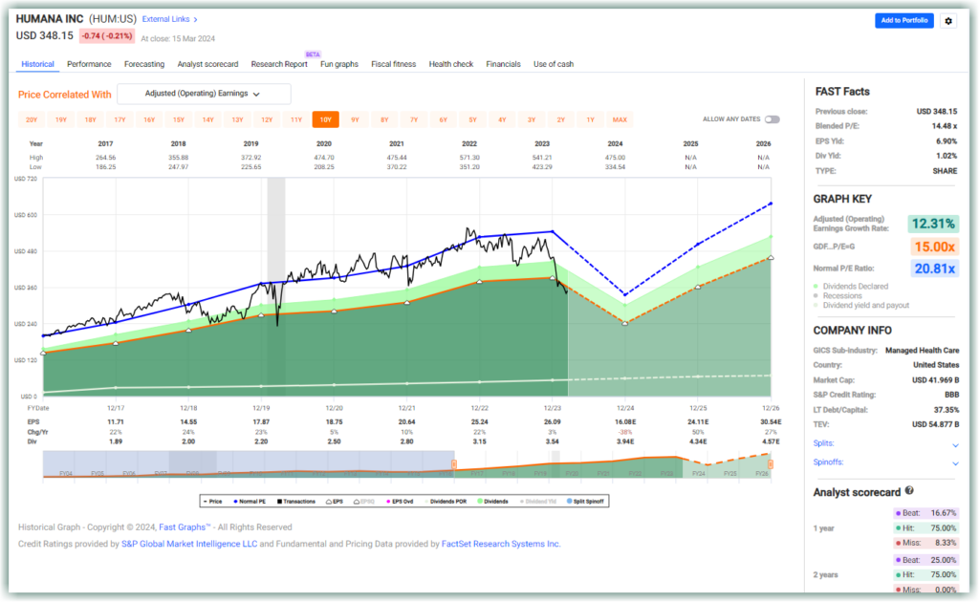Image resolution: width=979 pixels, height=602 pixels.
Task: Toggle Transactions legend entry
Action: click(x=296, y=502)
